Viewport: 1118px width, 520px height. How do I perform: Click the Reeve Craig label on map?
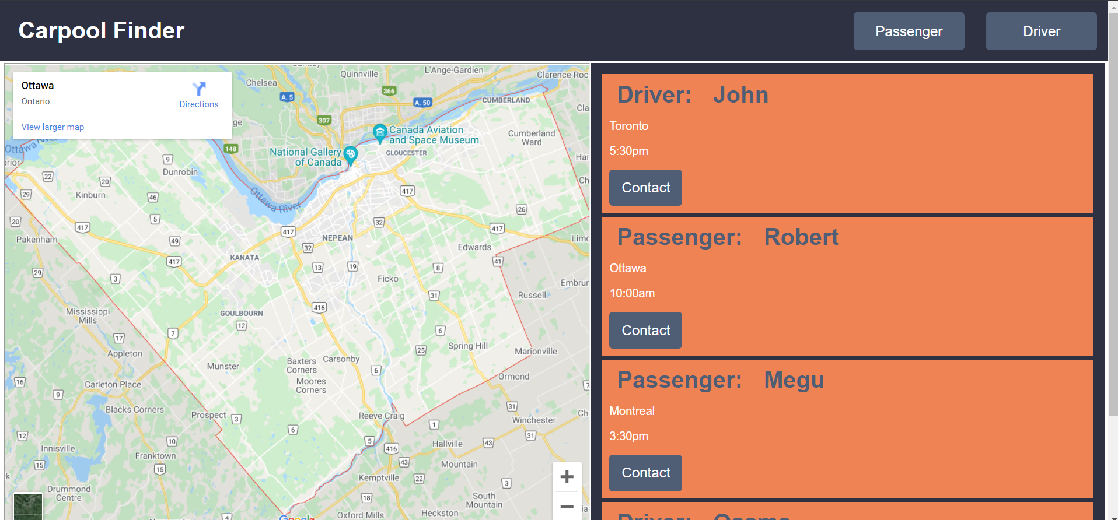pos(382,416)
